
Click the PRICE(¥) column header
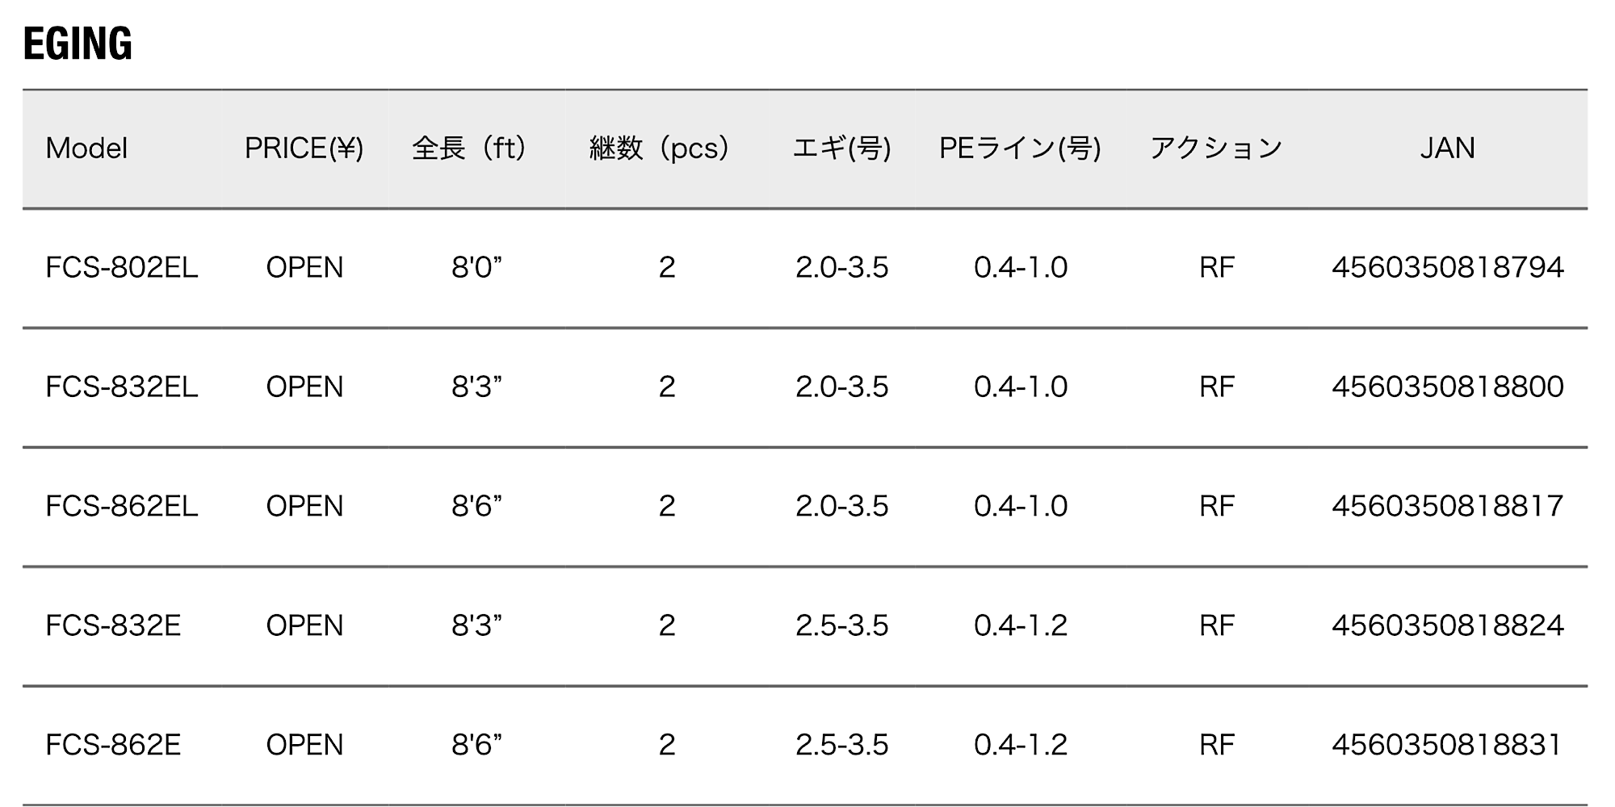(304, 148)
